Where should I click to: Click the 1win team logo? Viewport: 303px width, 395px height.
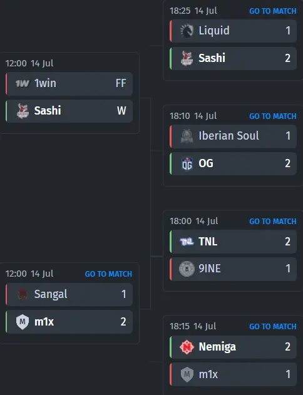(x=23, y=83)
